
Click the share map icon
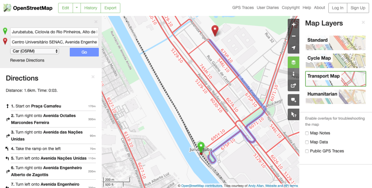click(x=293, y=85)
